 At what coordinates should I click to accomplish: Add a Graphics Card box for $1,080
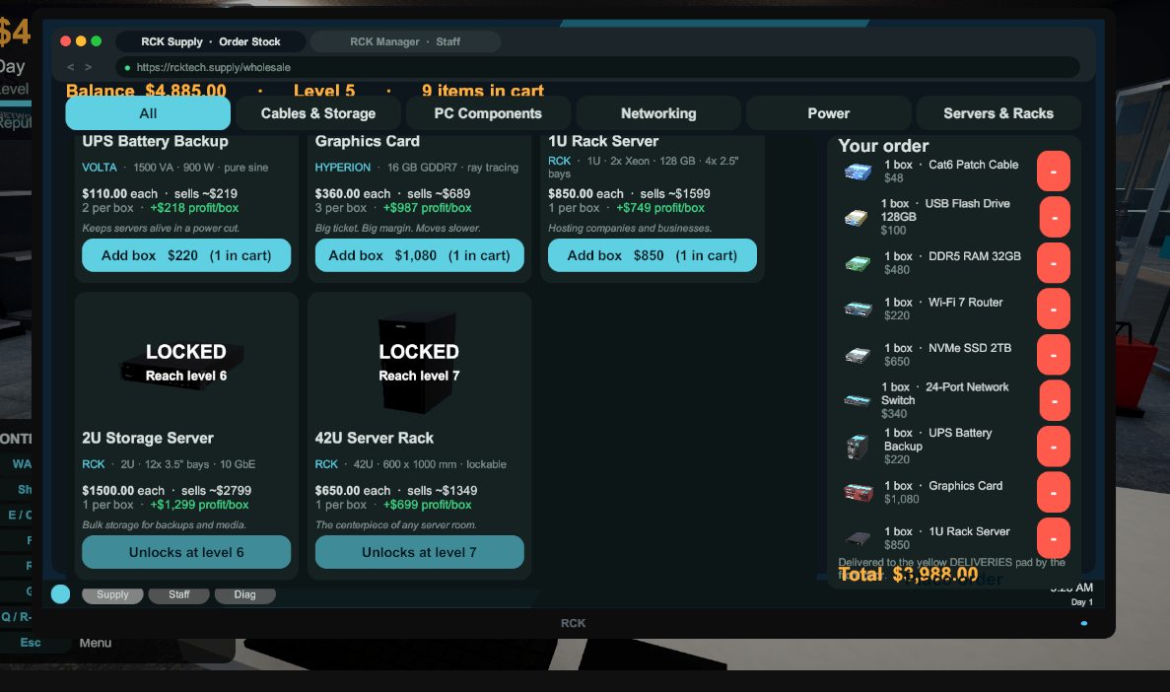click(x=419, y=255)
